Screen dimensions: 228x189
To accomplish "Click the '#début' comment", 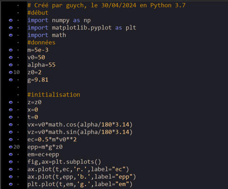I will 38,13.
